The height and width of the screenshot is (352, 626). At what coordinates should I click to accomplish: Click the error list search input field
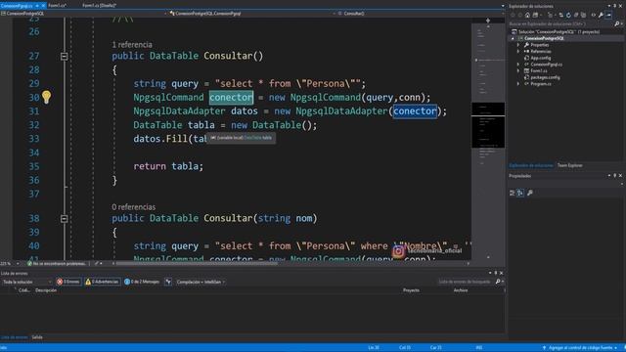point(466,282)
